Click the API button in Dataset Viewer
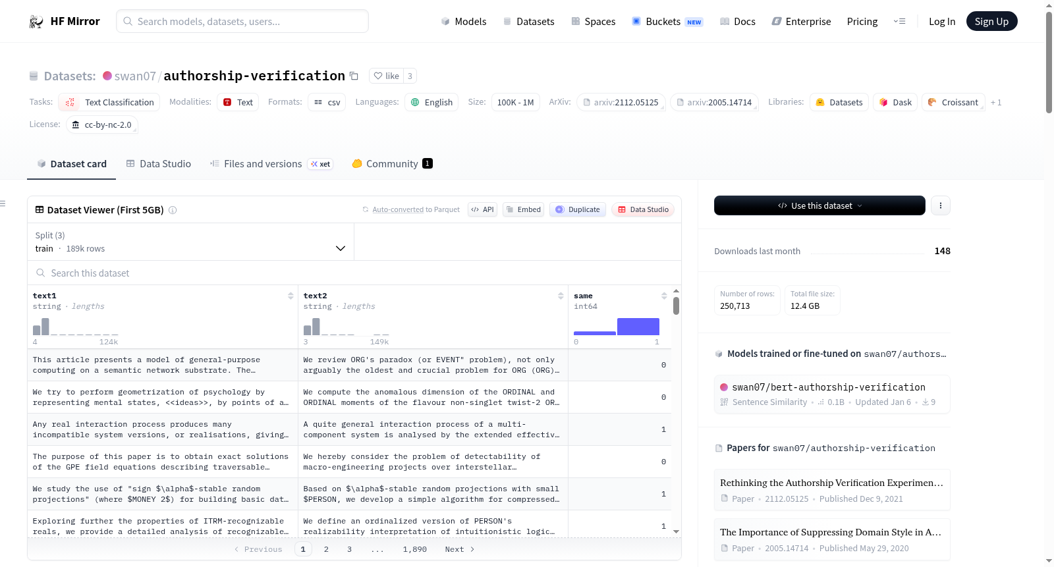The image size is (1054, 567). coord(482,209)
